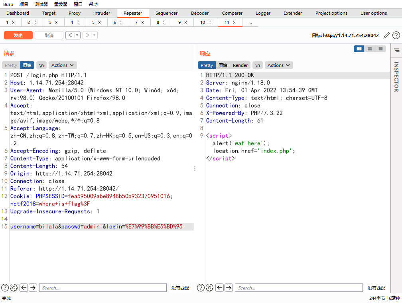Toggle \n non-printable characters in the response

point(258,65)
